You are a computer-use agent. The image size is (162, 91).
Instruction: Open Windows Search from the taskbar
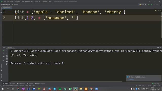tap(8, 89)
